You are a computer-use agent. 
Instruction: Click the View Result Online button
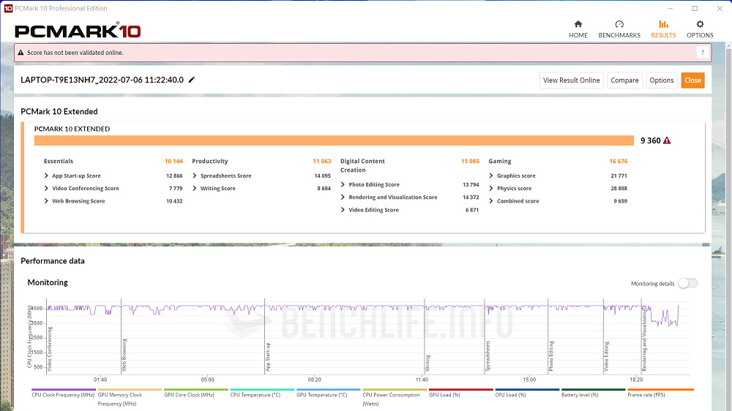[571, 80]
